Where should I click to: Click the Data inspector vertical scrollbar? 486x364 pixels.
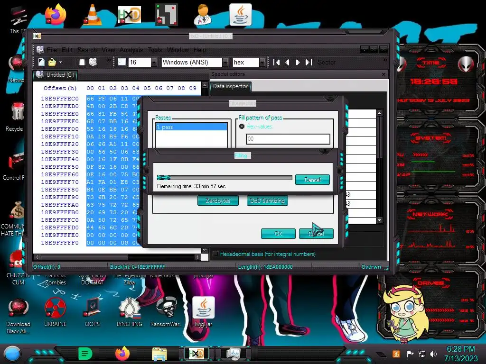click(x=379, y=166)
